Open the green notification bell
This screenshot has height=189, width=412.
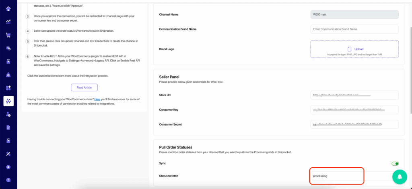(x=400, y=176)
